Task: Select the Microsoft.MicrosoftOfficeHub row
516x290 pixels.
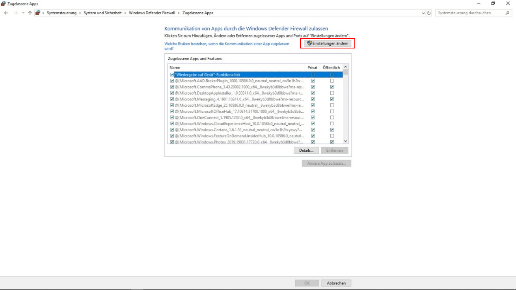Action: pos(255,111)
